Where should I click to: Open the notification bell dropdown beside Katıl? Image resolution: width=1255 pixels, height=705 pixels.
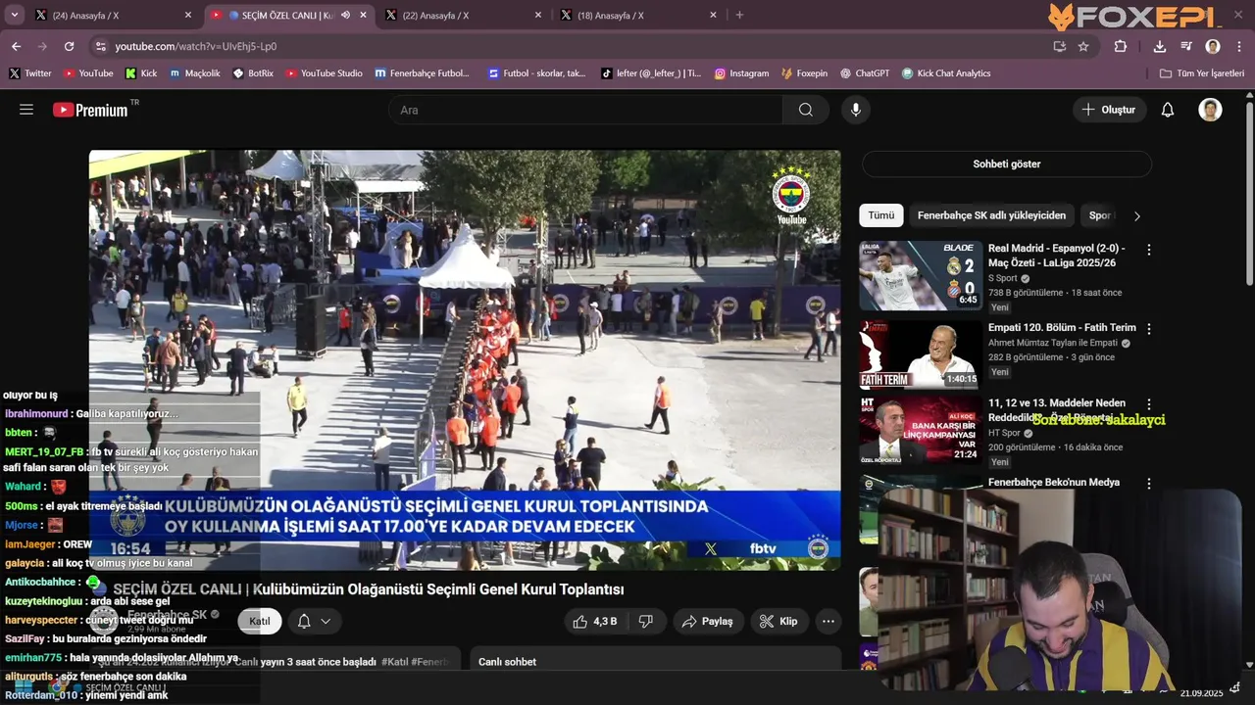[314, 621]
